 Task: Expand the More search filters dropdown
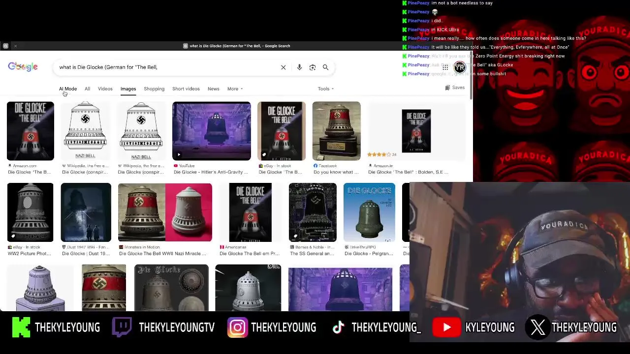[235, 88]
